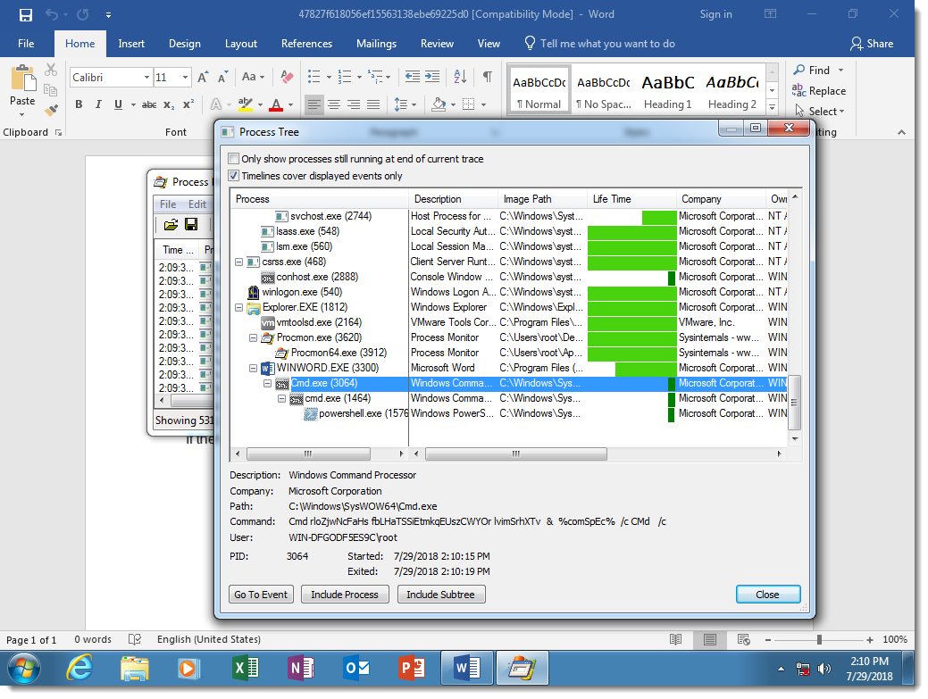Apply superscript formatting
The width and height of the screenshot is (928, 699).
(x=188, y=104)
